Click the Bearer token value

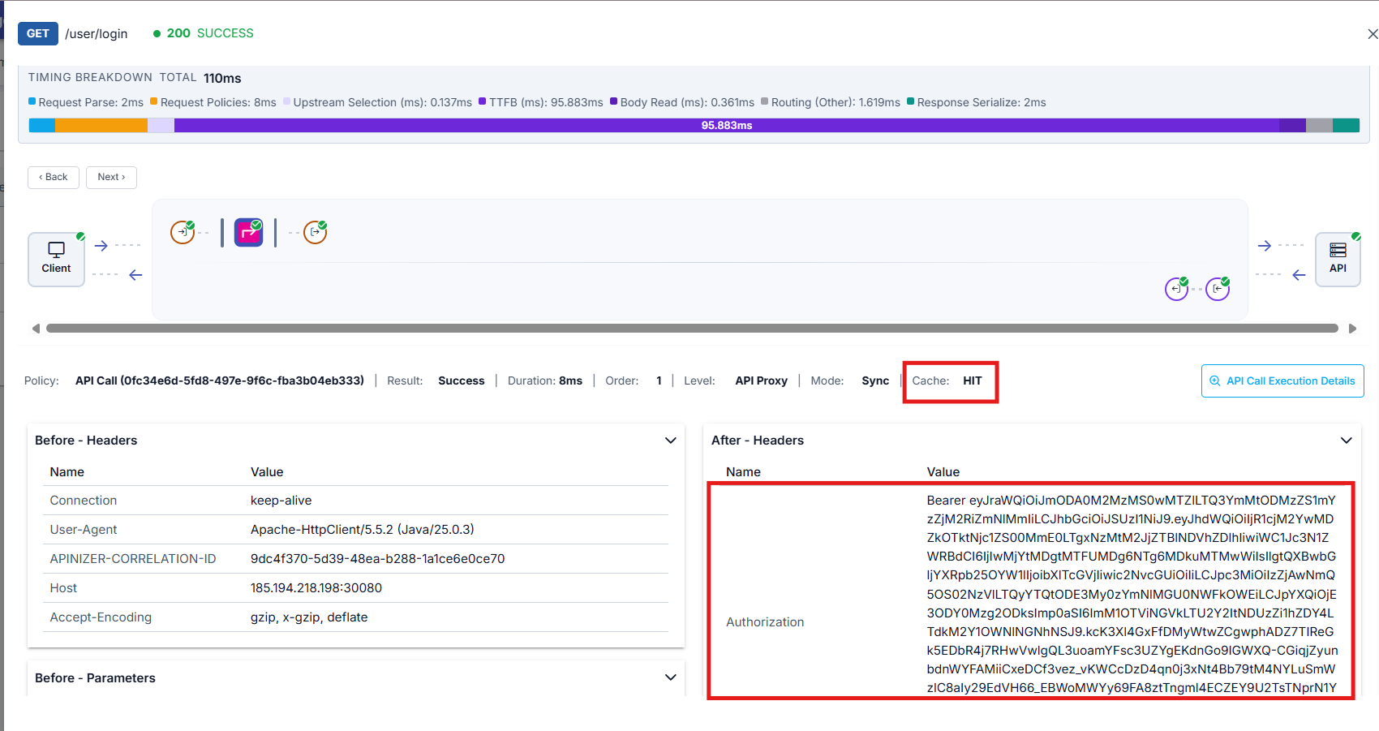[1132, 594]
